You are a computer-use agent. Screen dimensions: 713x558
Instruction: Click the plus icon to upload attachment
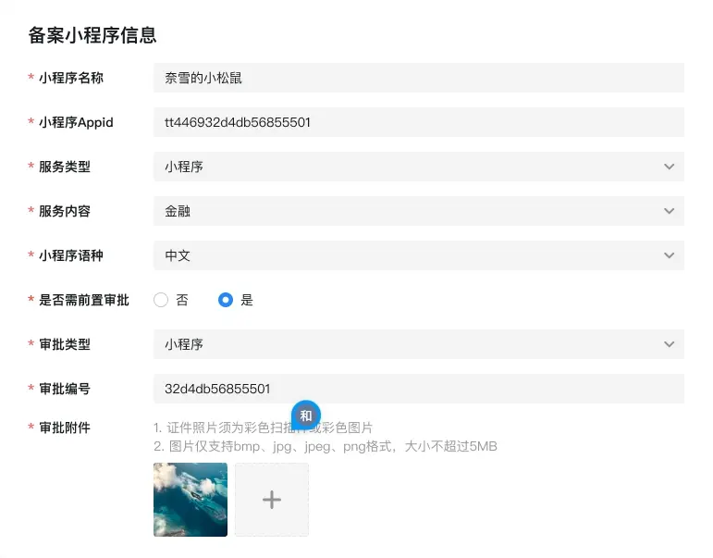point(271,500)
